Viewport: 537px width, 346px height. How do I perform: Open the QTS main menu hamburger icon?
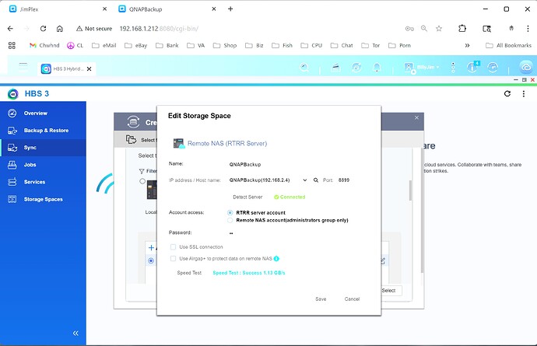click(23, 67)
